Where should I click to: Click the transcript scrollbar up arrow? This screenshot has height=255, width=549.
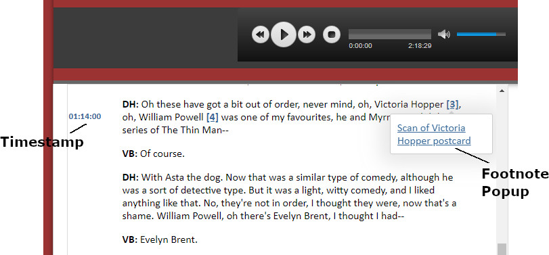click(502, 91)
